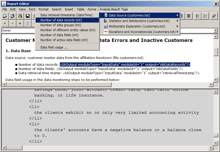
Task: Create a new document with the page icon
Action: (5, 16)
